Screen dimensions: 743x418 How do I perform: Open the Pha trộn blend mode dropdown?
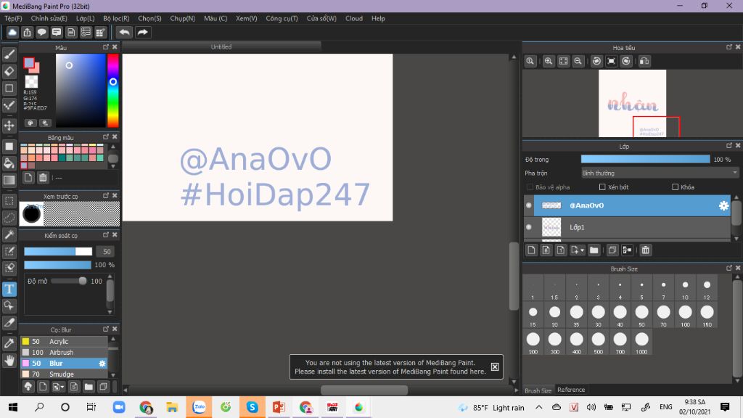tap(660, 173)
